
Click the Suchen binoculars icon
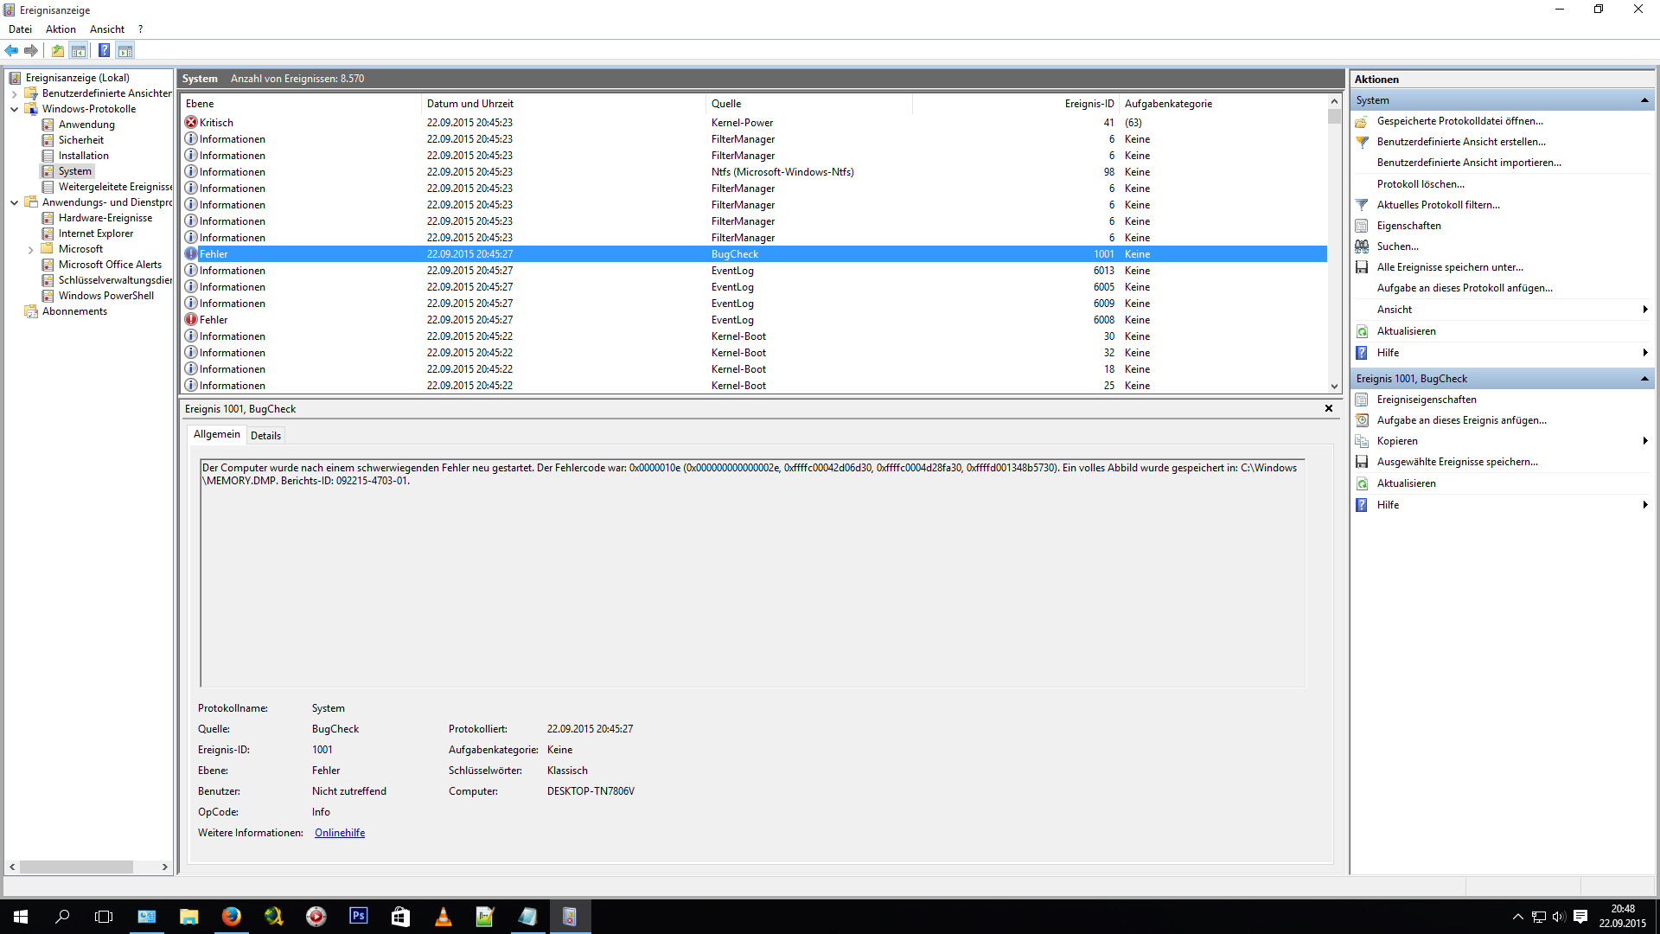pos(1362,246)
